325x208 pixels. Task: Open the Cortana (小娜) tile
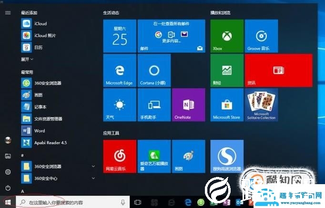[154, 71]
